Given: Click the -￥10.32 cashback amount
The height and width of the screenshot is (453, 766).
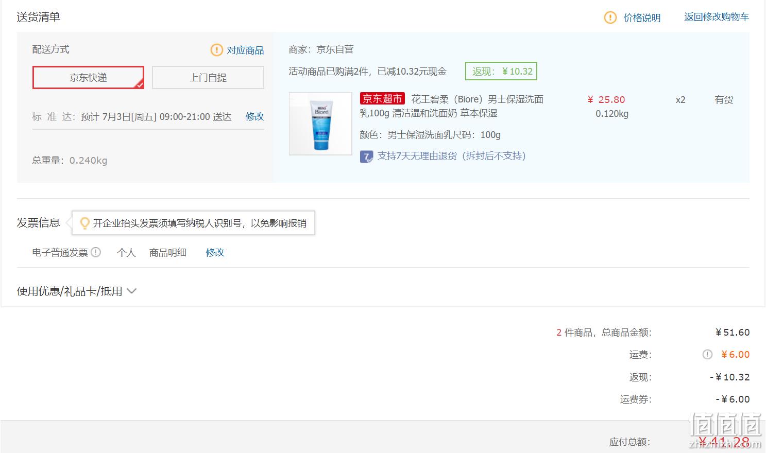Looking at the screenshot, I should tap(730, 377).
